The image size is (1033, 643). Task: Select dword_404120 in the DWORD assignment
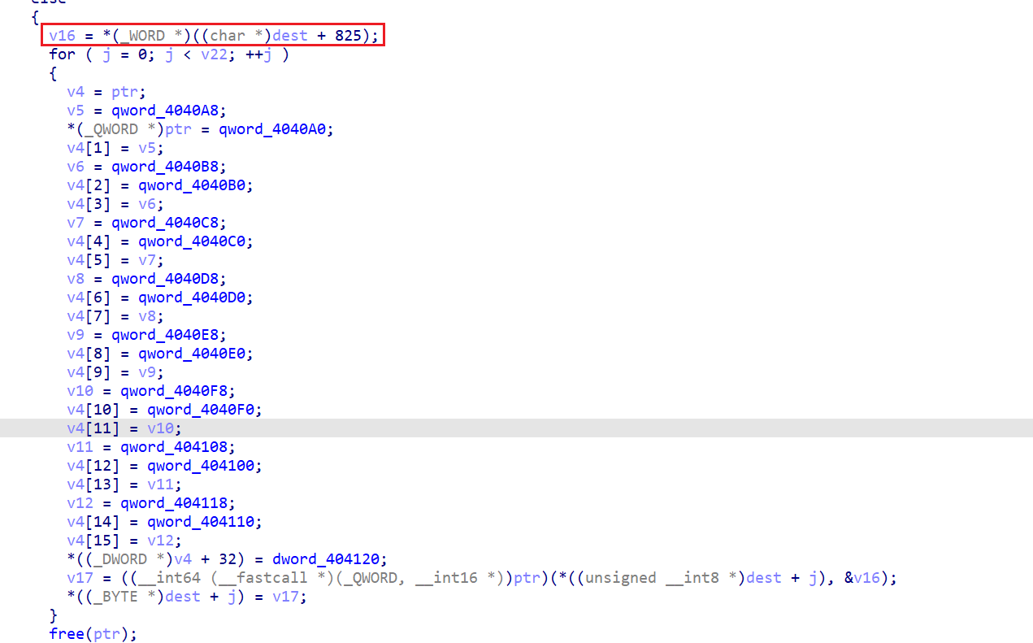[333, 559]
